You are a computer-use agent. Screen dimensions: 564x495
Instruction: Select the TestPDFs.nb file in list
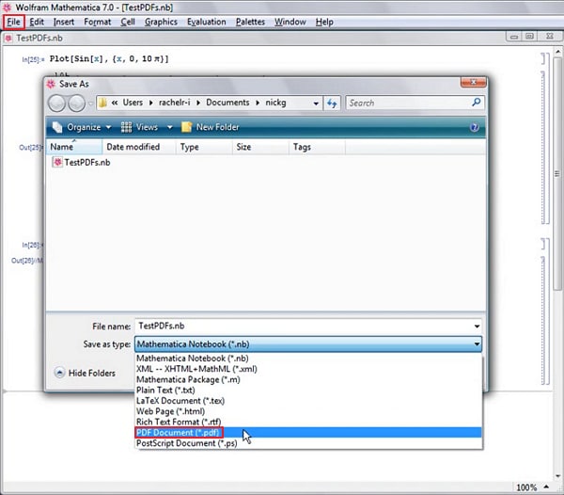[x=81, y=163]
